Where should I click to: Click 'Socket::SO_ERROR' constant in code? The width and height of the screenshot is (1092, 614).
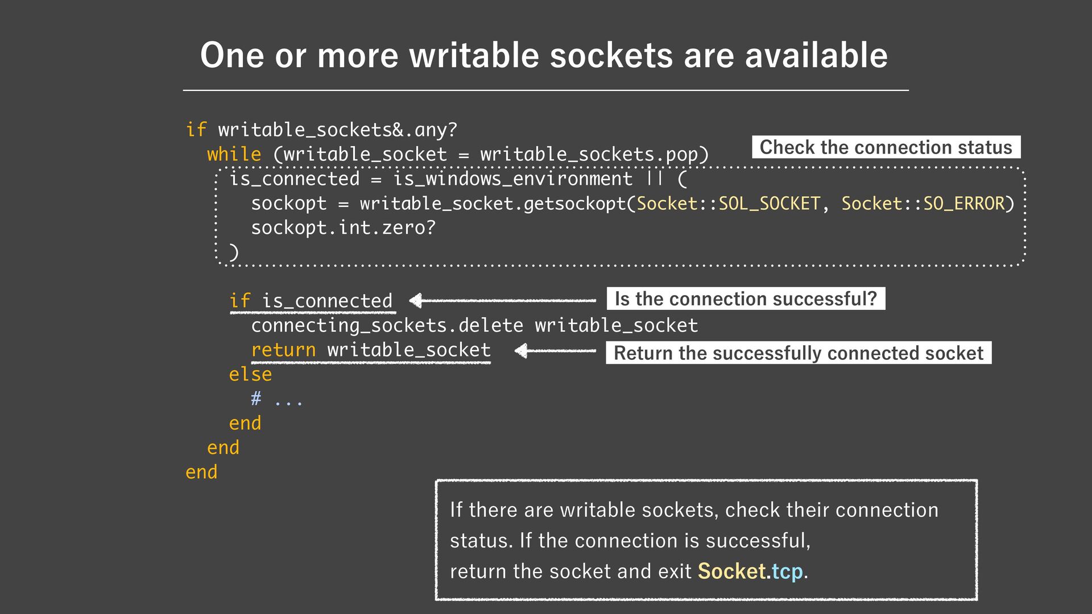click(923, 204)
